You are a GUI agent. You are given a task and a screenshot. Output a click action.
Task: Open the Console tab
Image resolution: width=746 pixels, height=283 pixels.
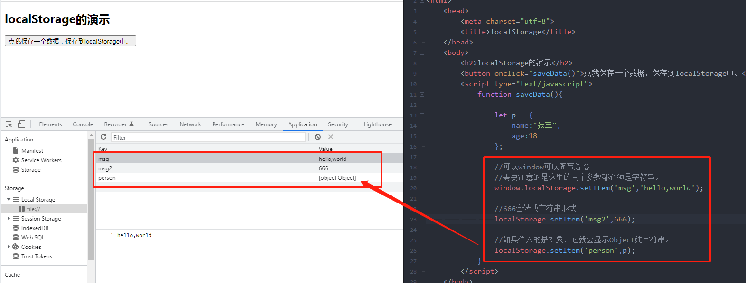pos(83,124)
